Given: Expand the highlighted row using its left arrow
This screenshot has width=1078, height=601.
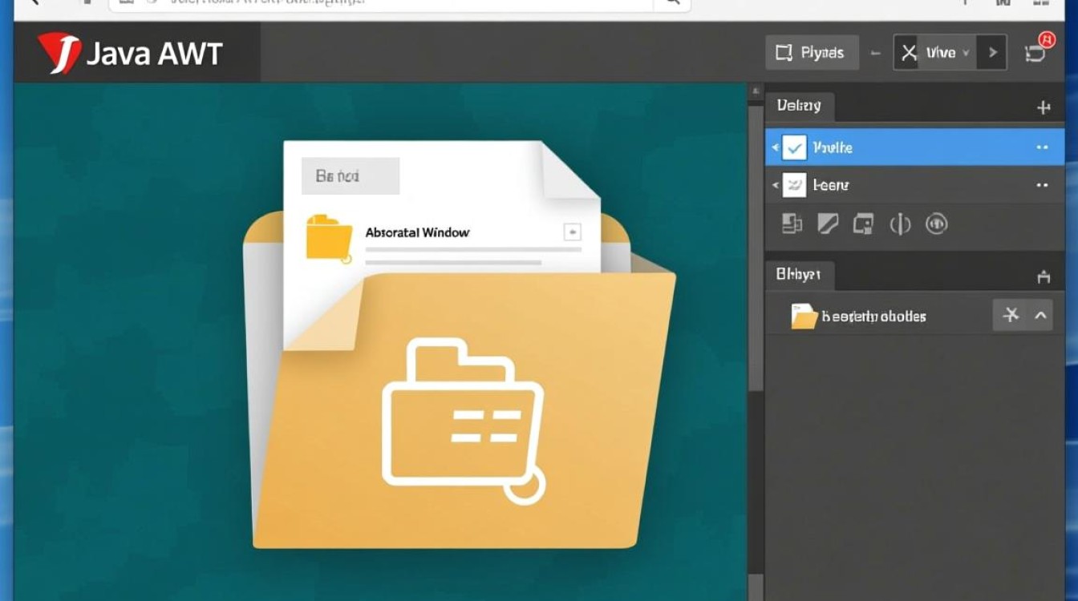Looking at the screenshot, I should coord(775,147).
